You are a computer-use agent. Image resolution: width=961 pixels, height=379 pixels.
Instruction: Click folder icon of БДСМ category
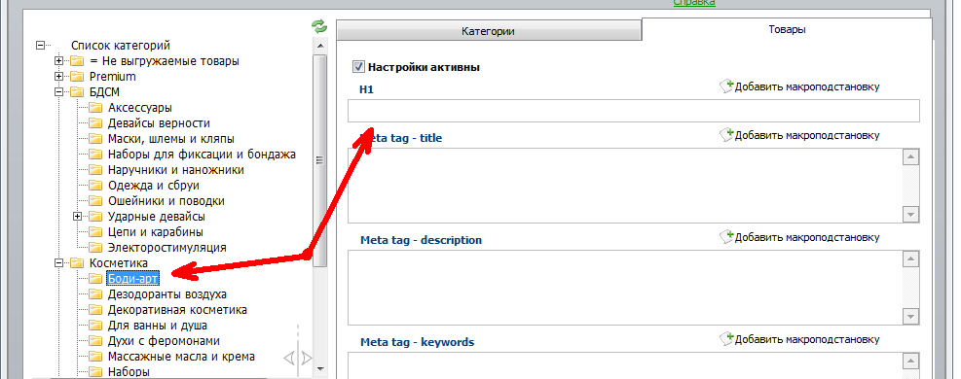pos(77,92)
